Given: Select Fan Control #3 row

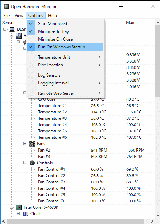Looking at the screenshot, I should [78, 182].
